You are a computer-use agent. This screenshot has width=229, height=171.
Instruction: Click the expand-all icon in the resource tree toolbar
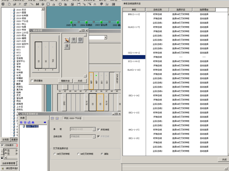[21, 122]
